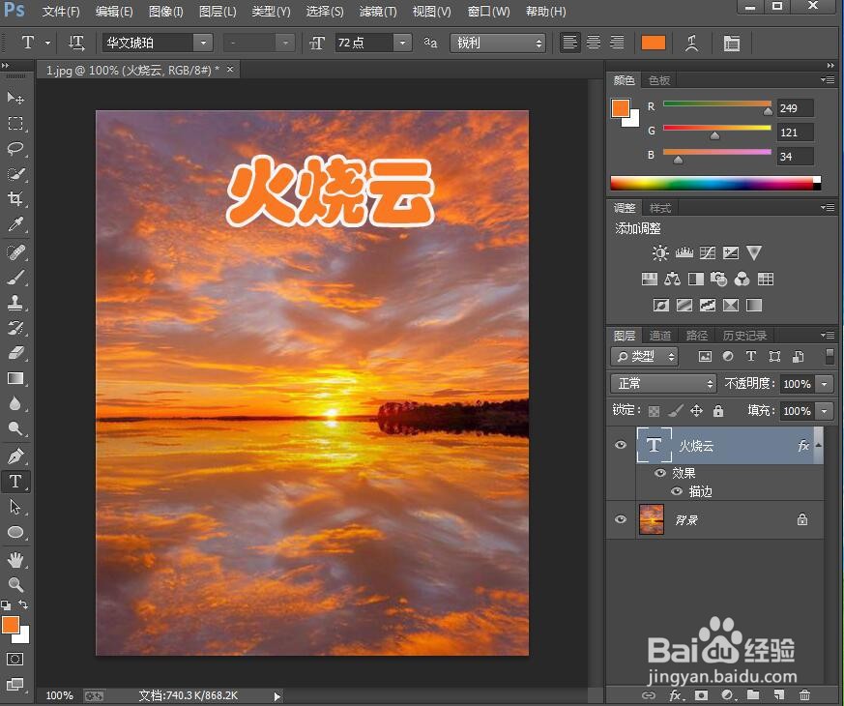Select the Lasso tool

click(15, 149)
